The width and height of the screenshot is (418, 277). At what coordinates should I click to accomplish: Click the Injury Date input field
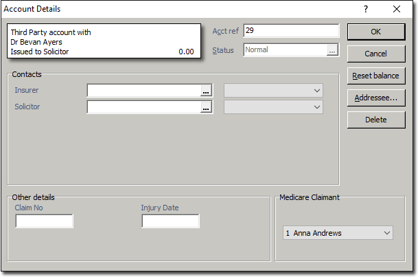pyautogui.click(x=170, y=221)
